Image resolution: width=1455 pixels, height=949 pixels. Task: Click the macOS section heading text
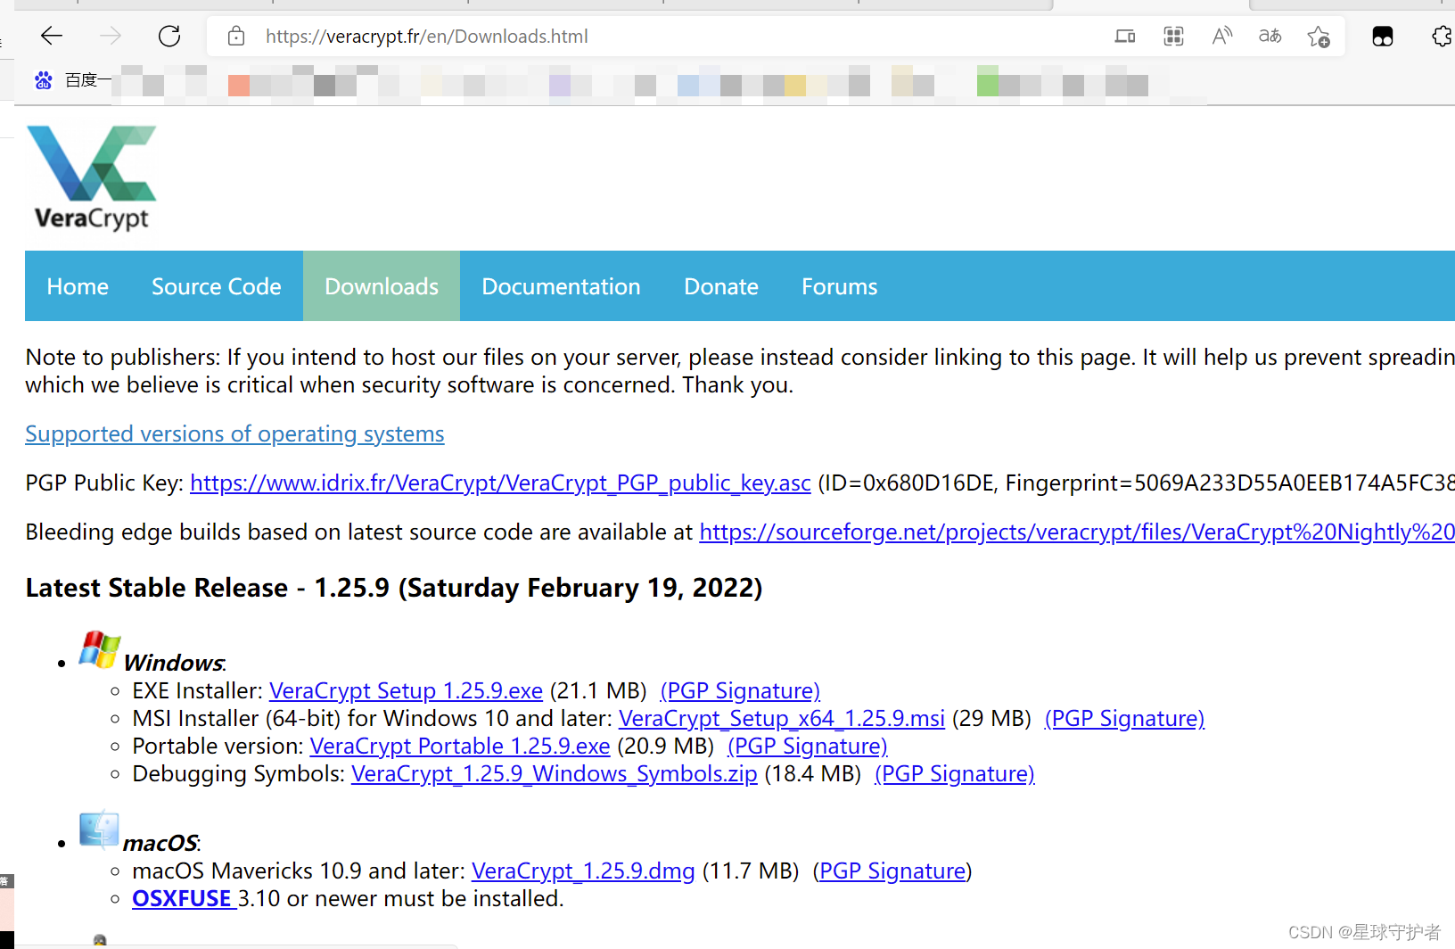pyautogui.click(x=161, y=843)
